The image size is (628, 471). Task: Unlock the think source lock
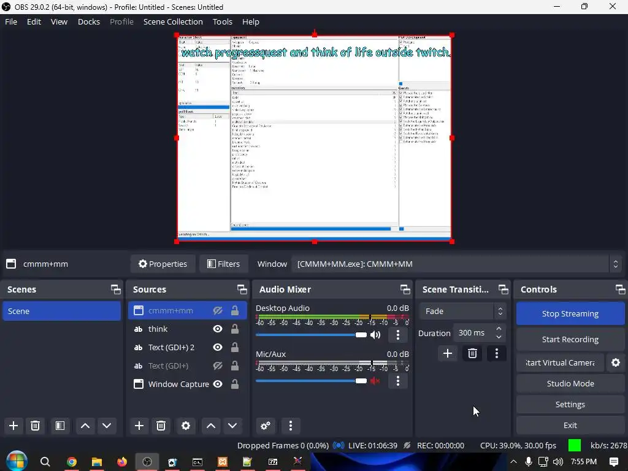click(x=235, y=329)
